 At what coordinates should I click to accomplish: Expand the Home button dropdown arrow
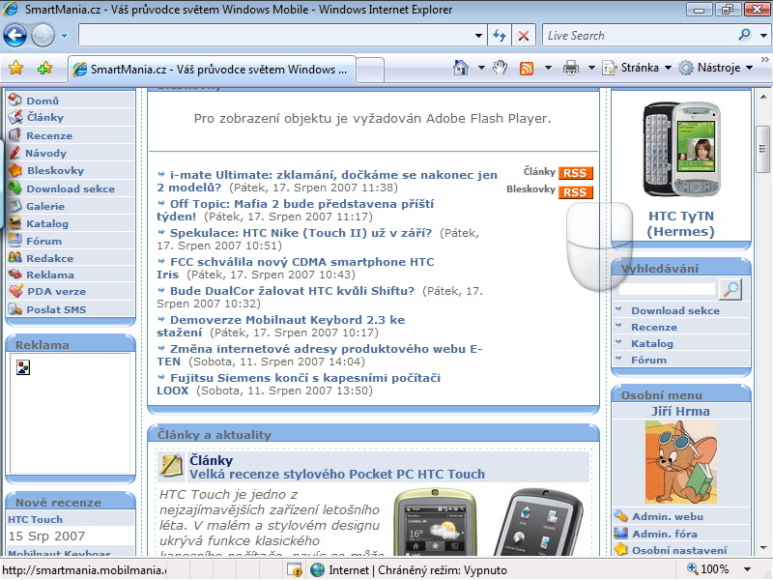pos(481,68)
